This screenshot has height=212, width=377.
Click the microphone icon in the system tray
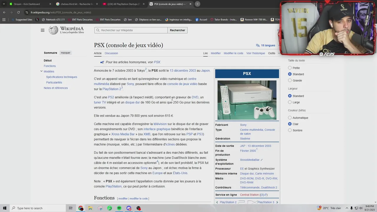coord(352,208)
